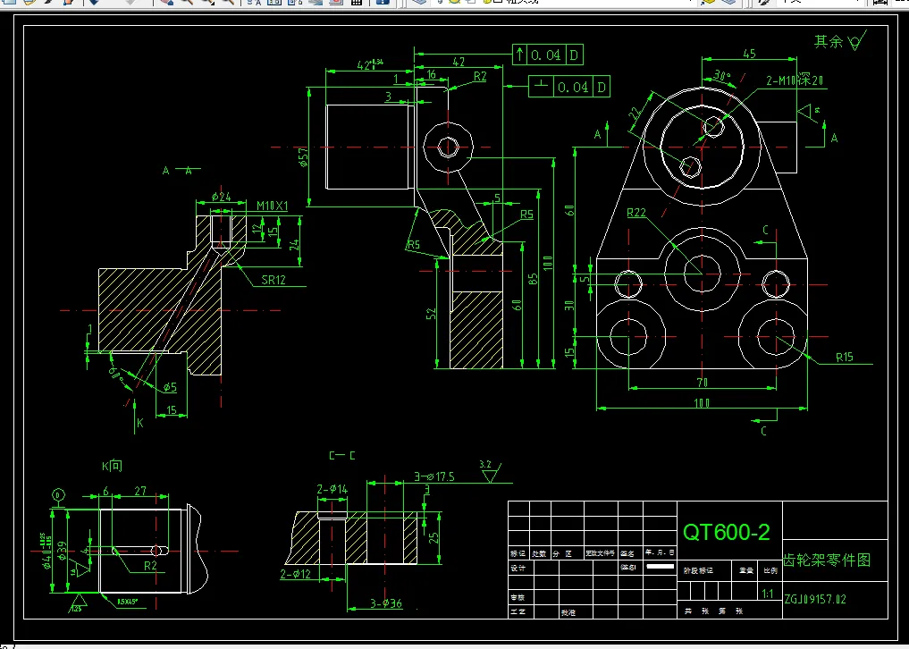The width and height of the screenshot is (909, 649).
Task: Toggle the layer on/off light bulb
Action: click(x=439, y=2)
